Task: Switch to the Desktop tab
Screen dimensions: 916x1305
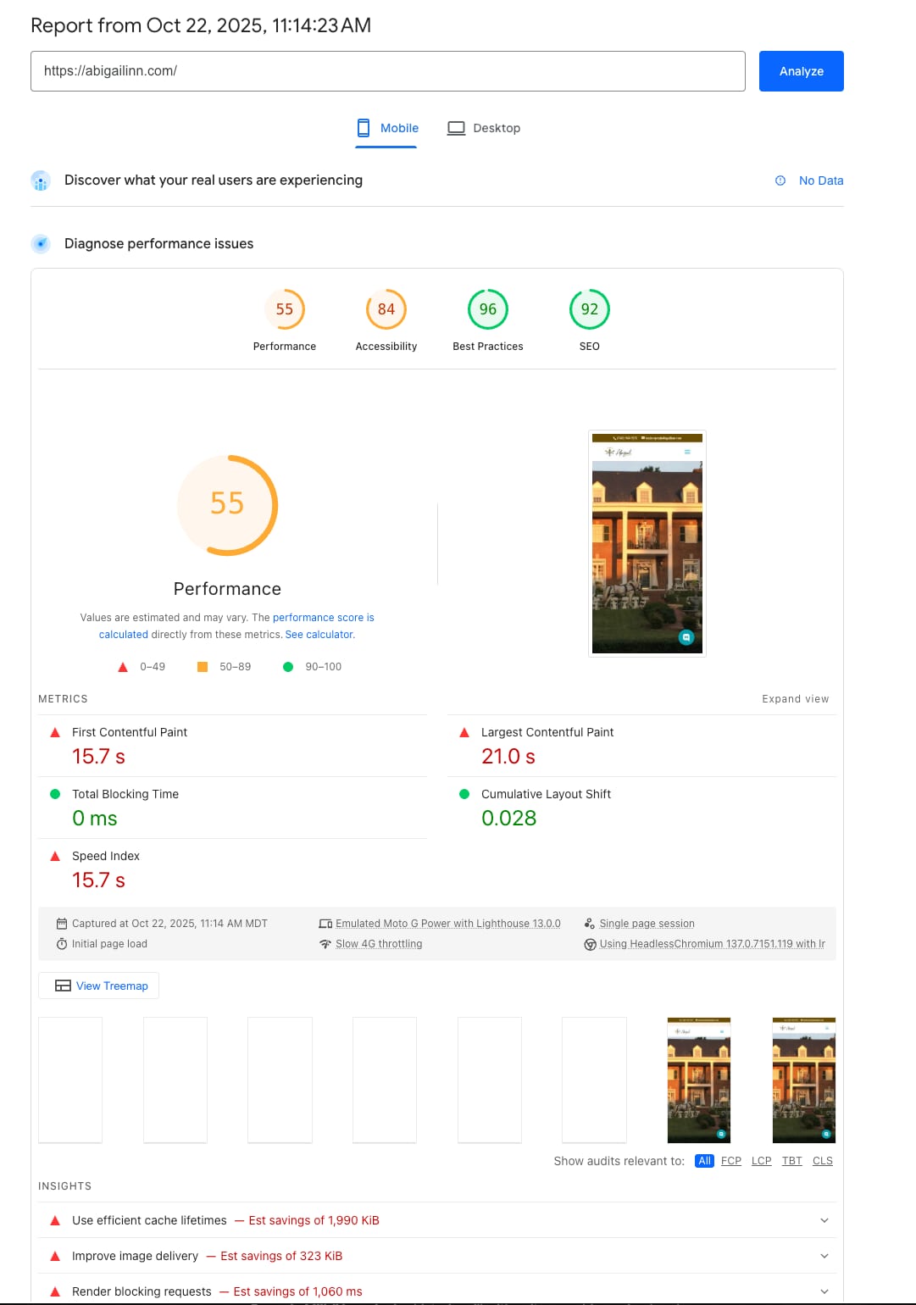Action: [485, 128]
